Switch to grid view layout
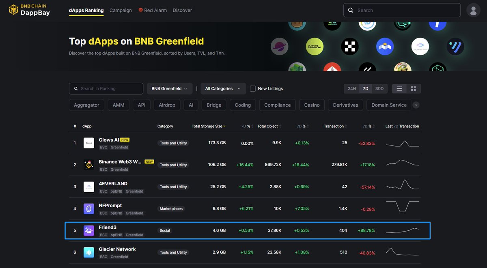 [x=414, y=88]
